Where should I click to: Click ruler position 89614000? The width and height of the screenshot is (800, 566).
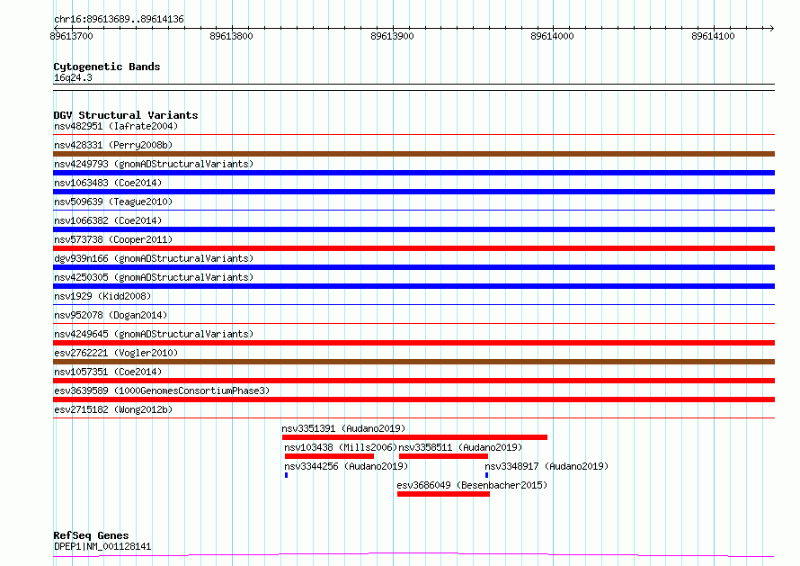click(x=552, y=36)
